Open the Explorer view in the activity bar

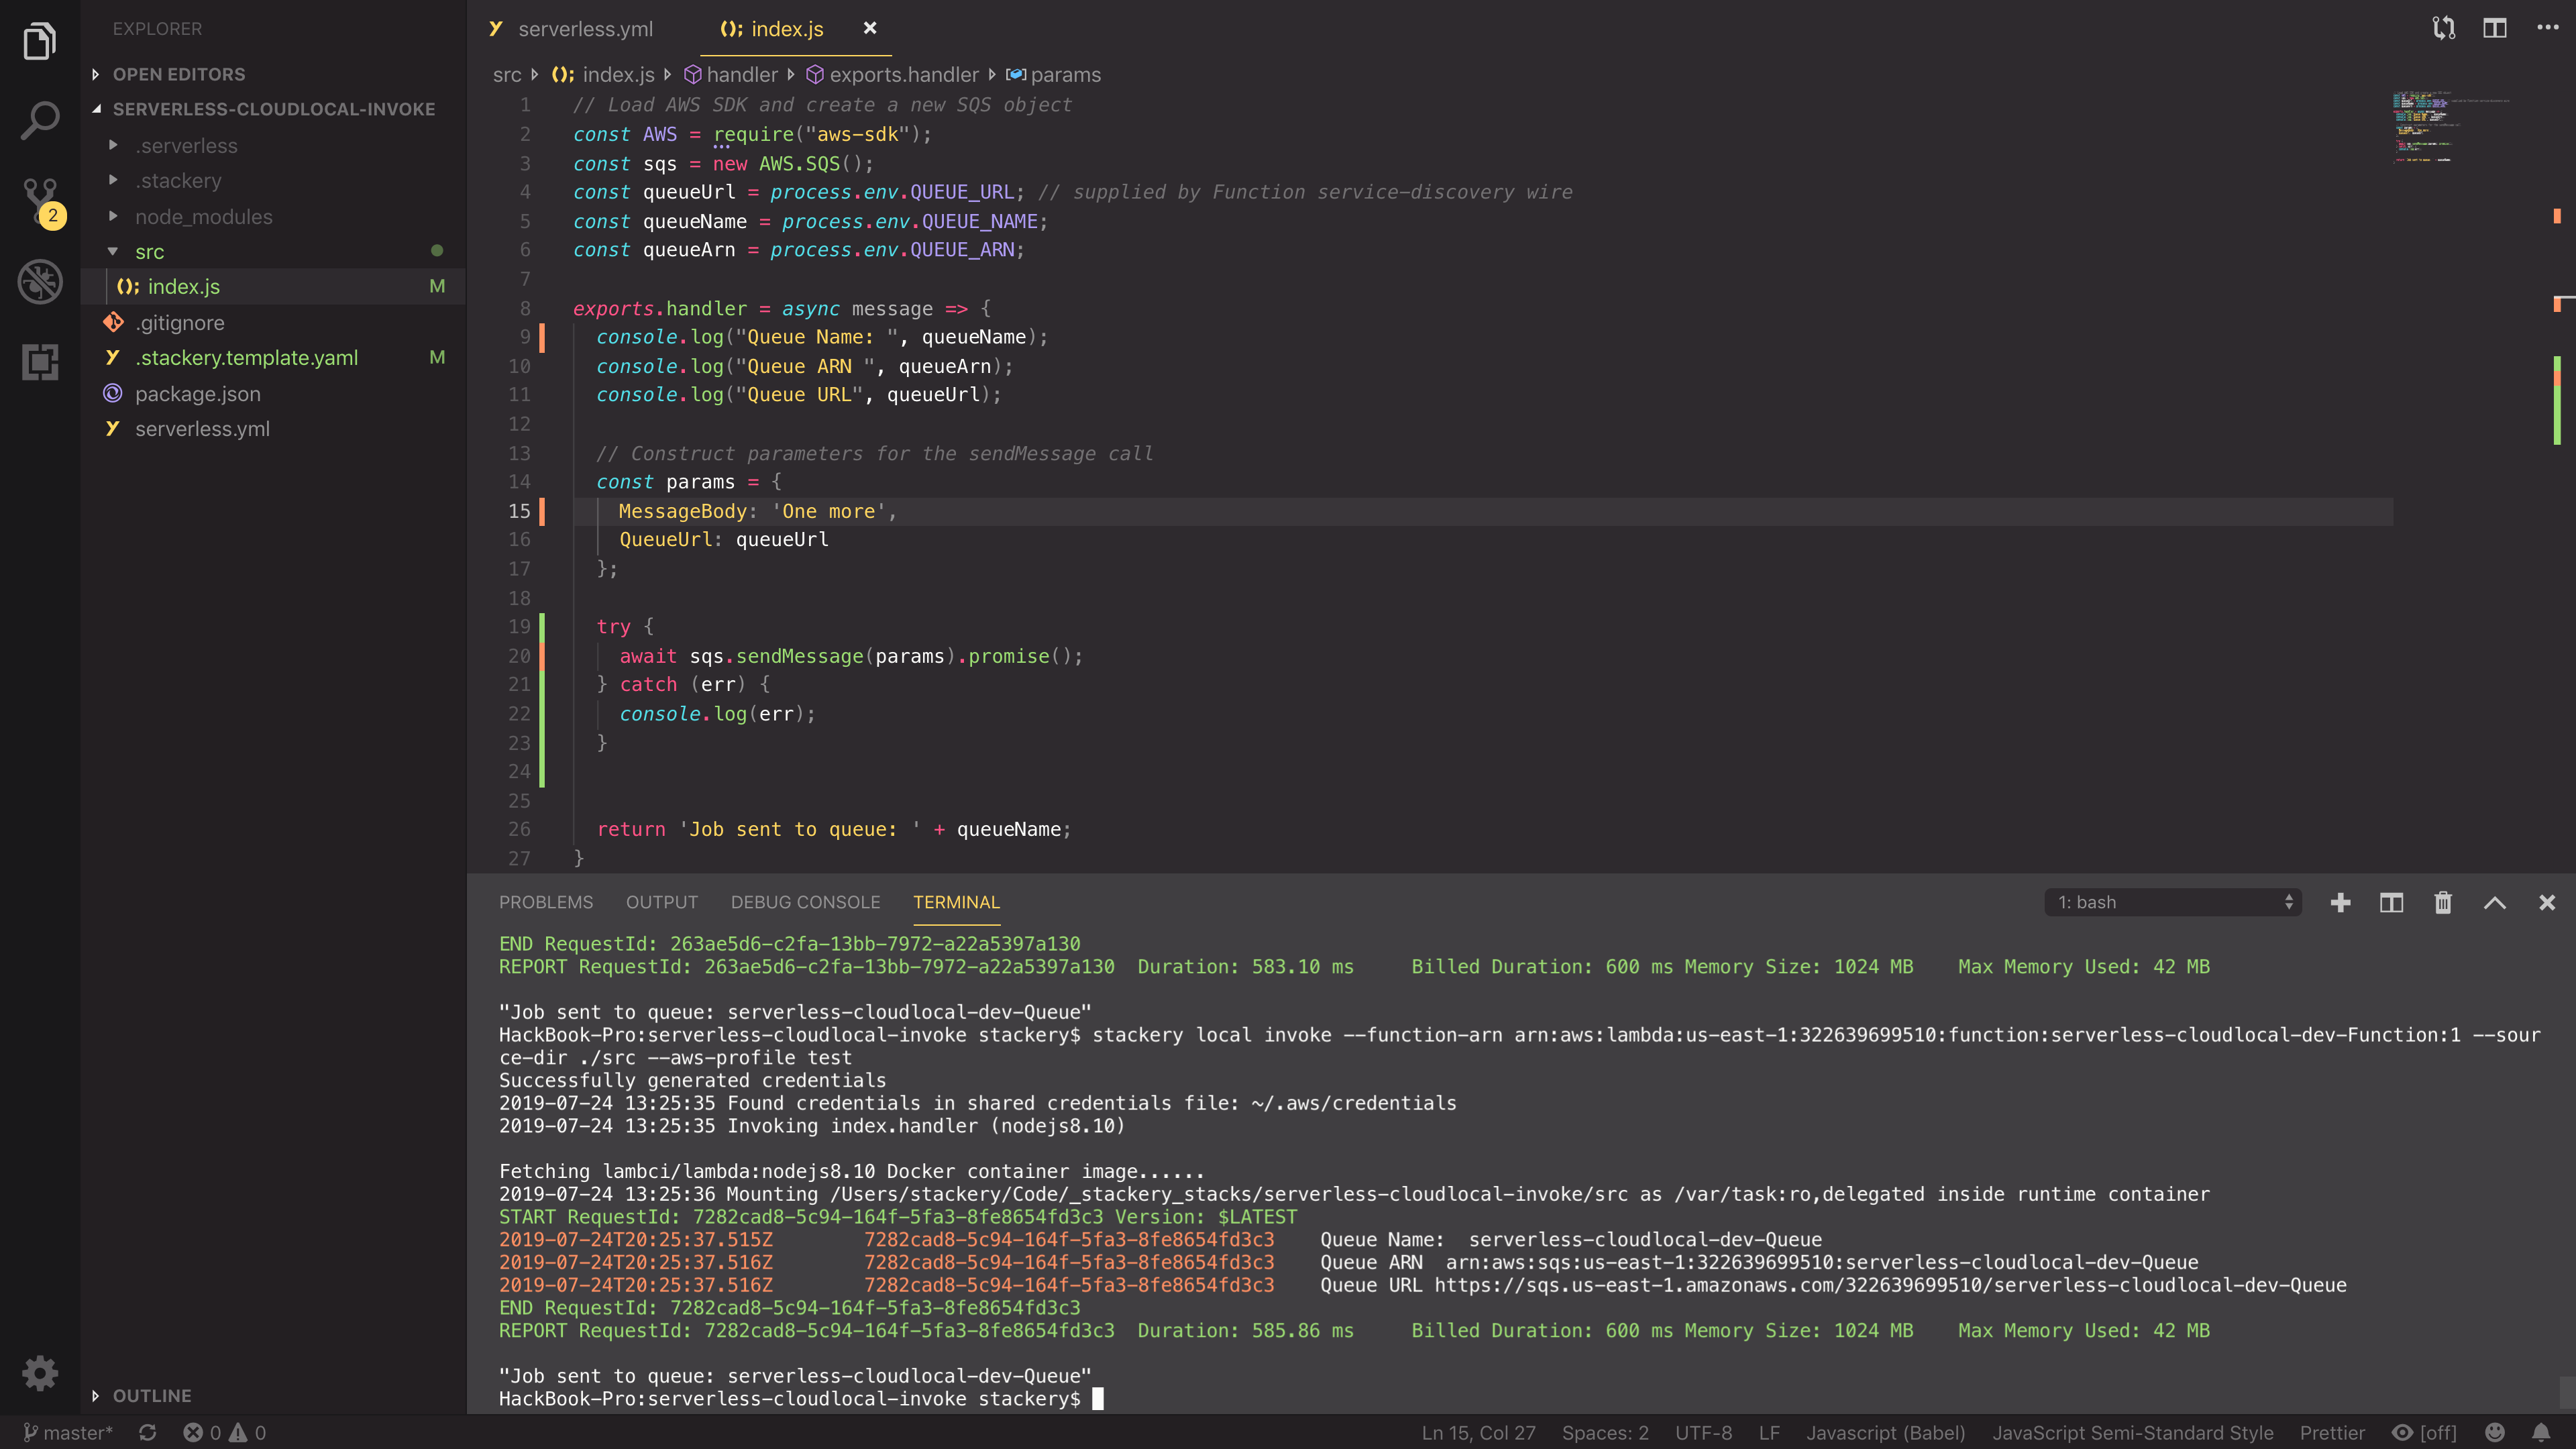(x=39, y=41)
